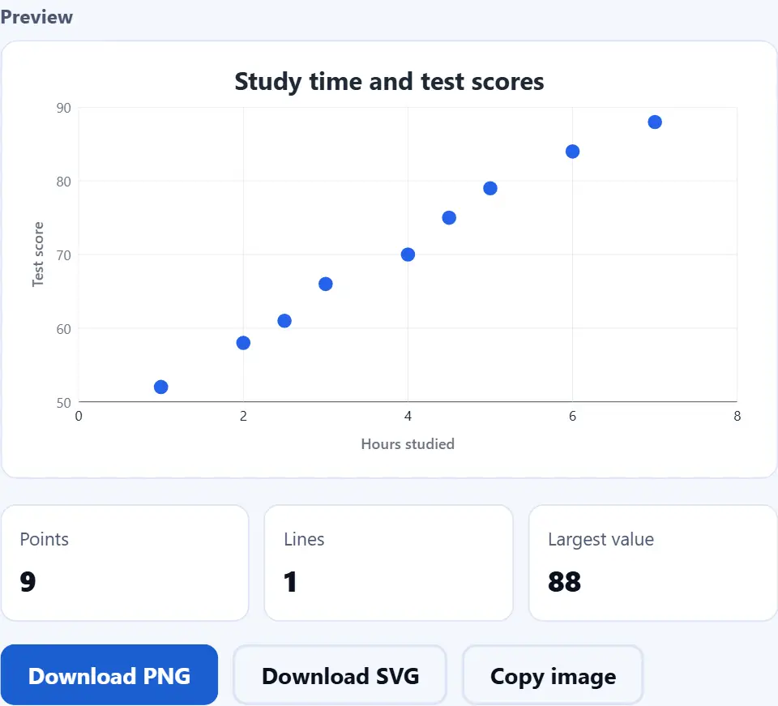778x706 pixels.
Task: Click the Points summary card
Action: (x=125, y=563)
